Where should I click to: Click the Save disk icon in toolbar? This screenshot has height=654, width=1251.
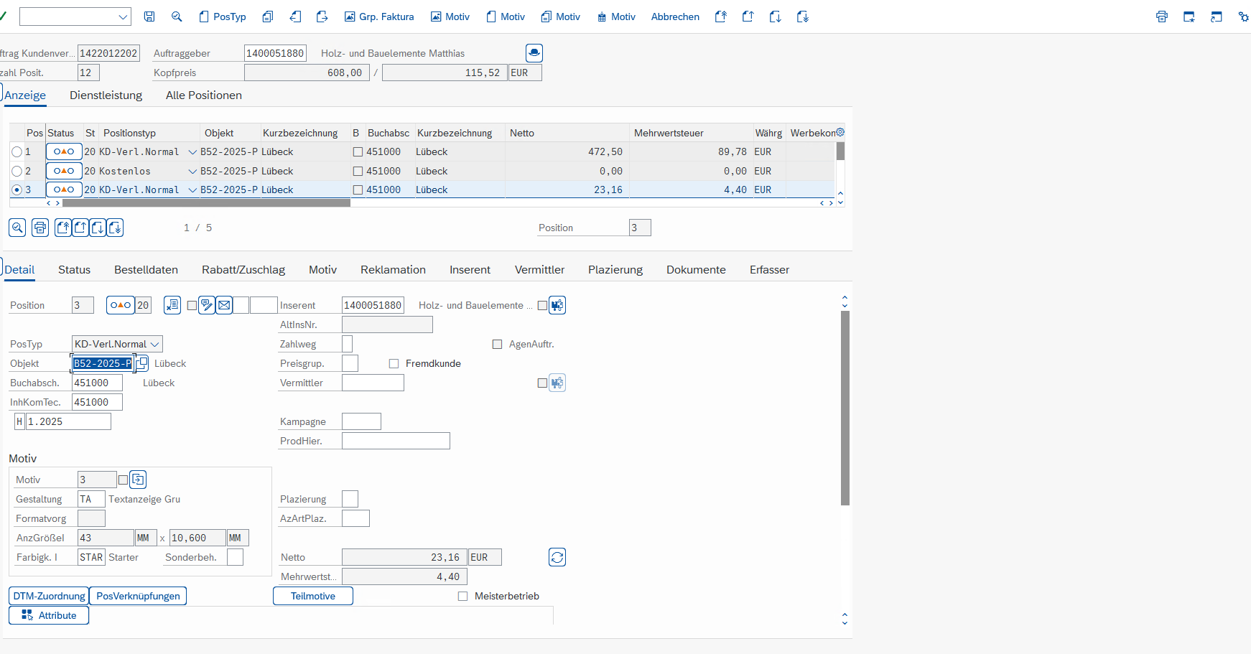tap(149, 17)
